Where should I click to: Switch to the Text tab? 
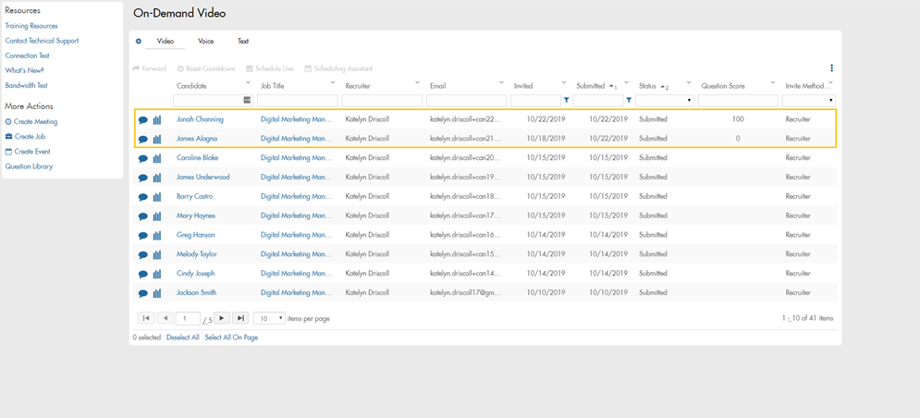pos(243,42)
